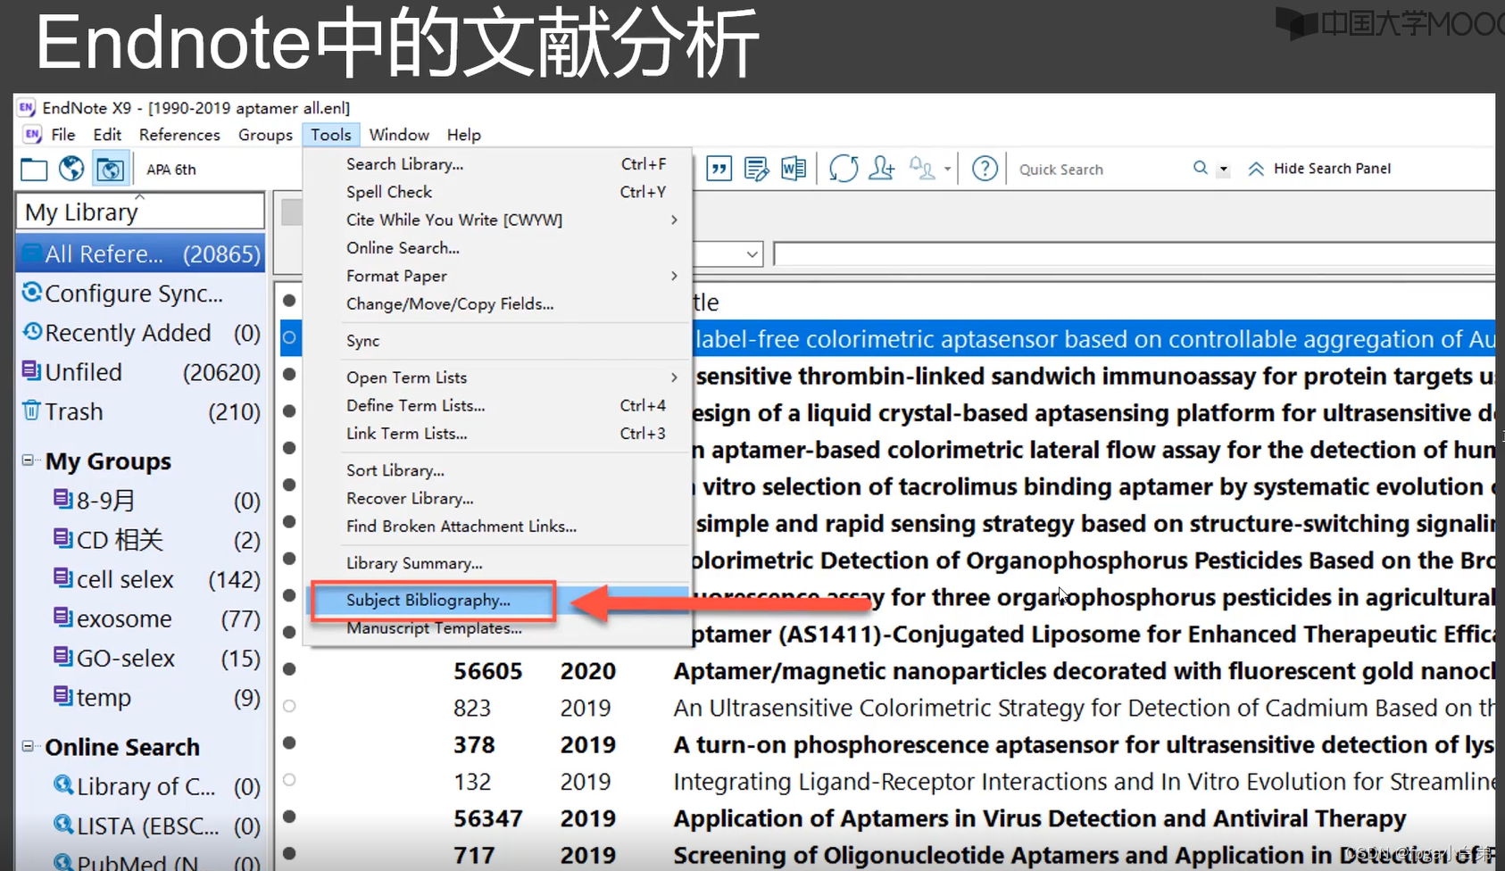Toggle read status dot of record 717
The height and width of the screenshot is (871, 1505).
[x=289, y=853]
